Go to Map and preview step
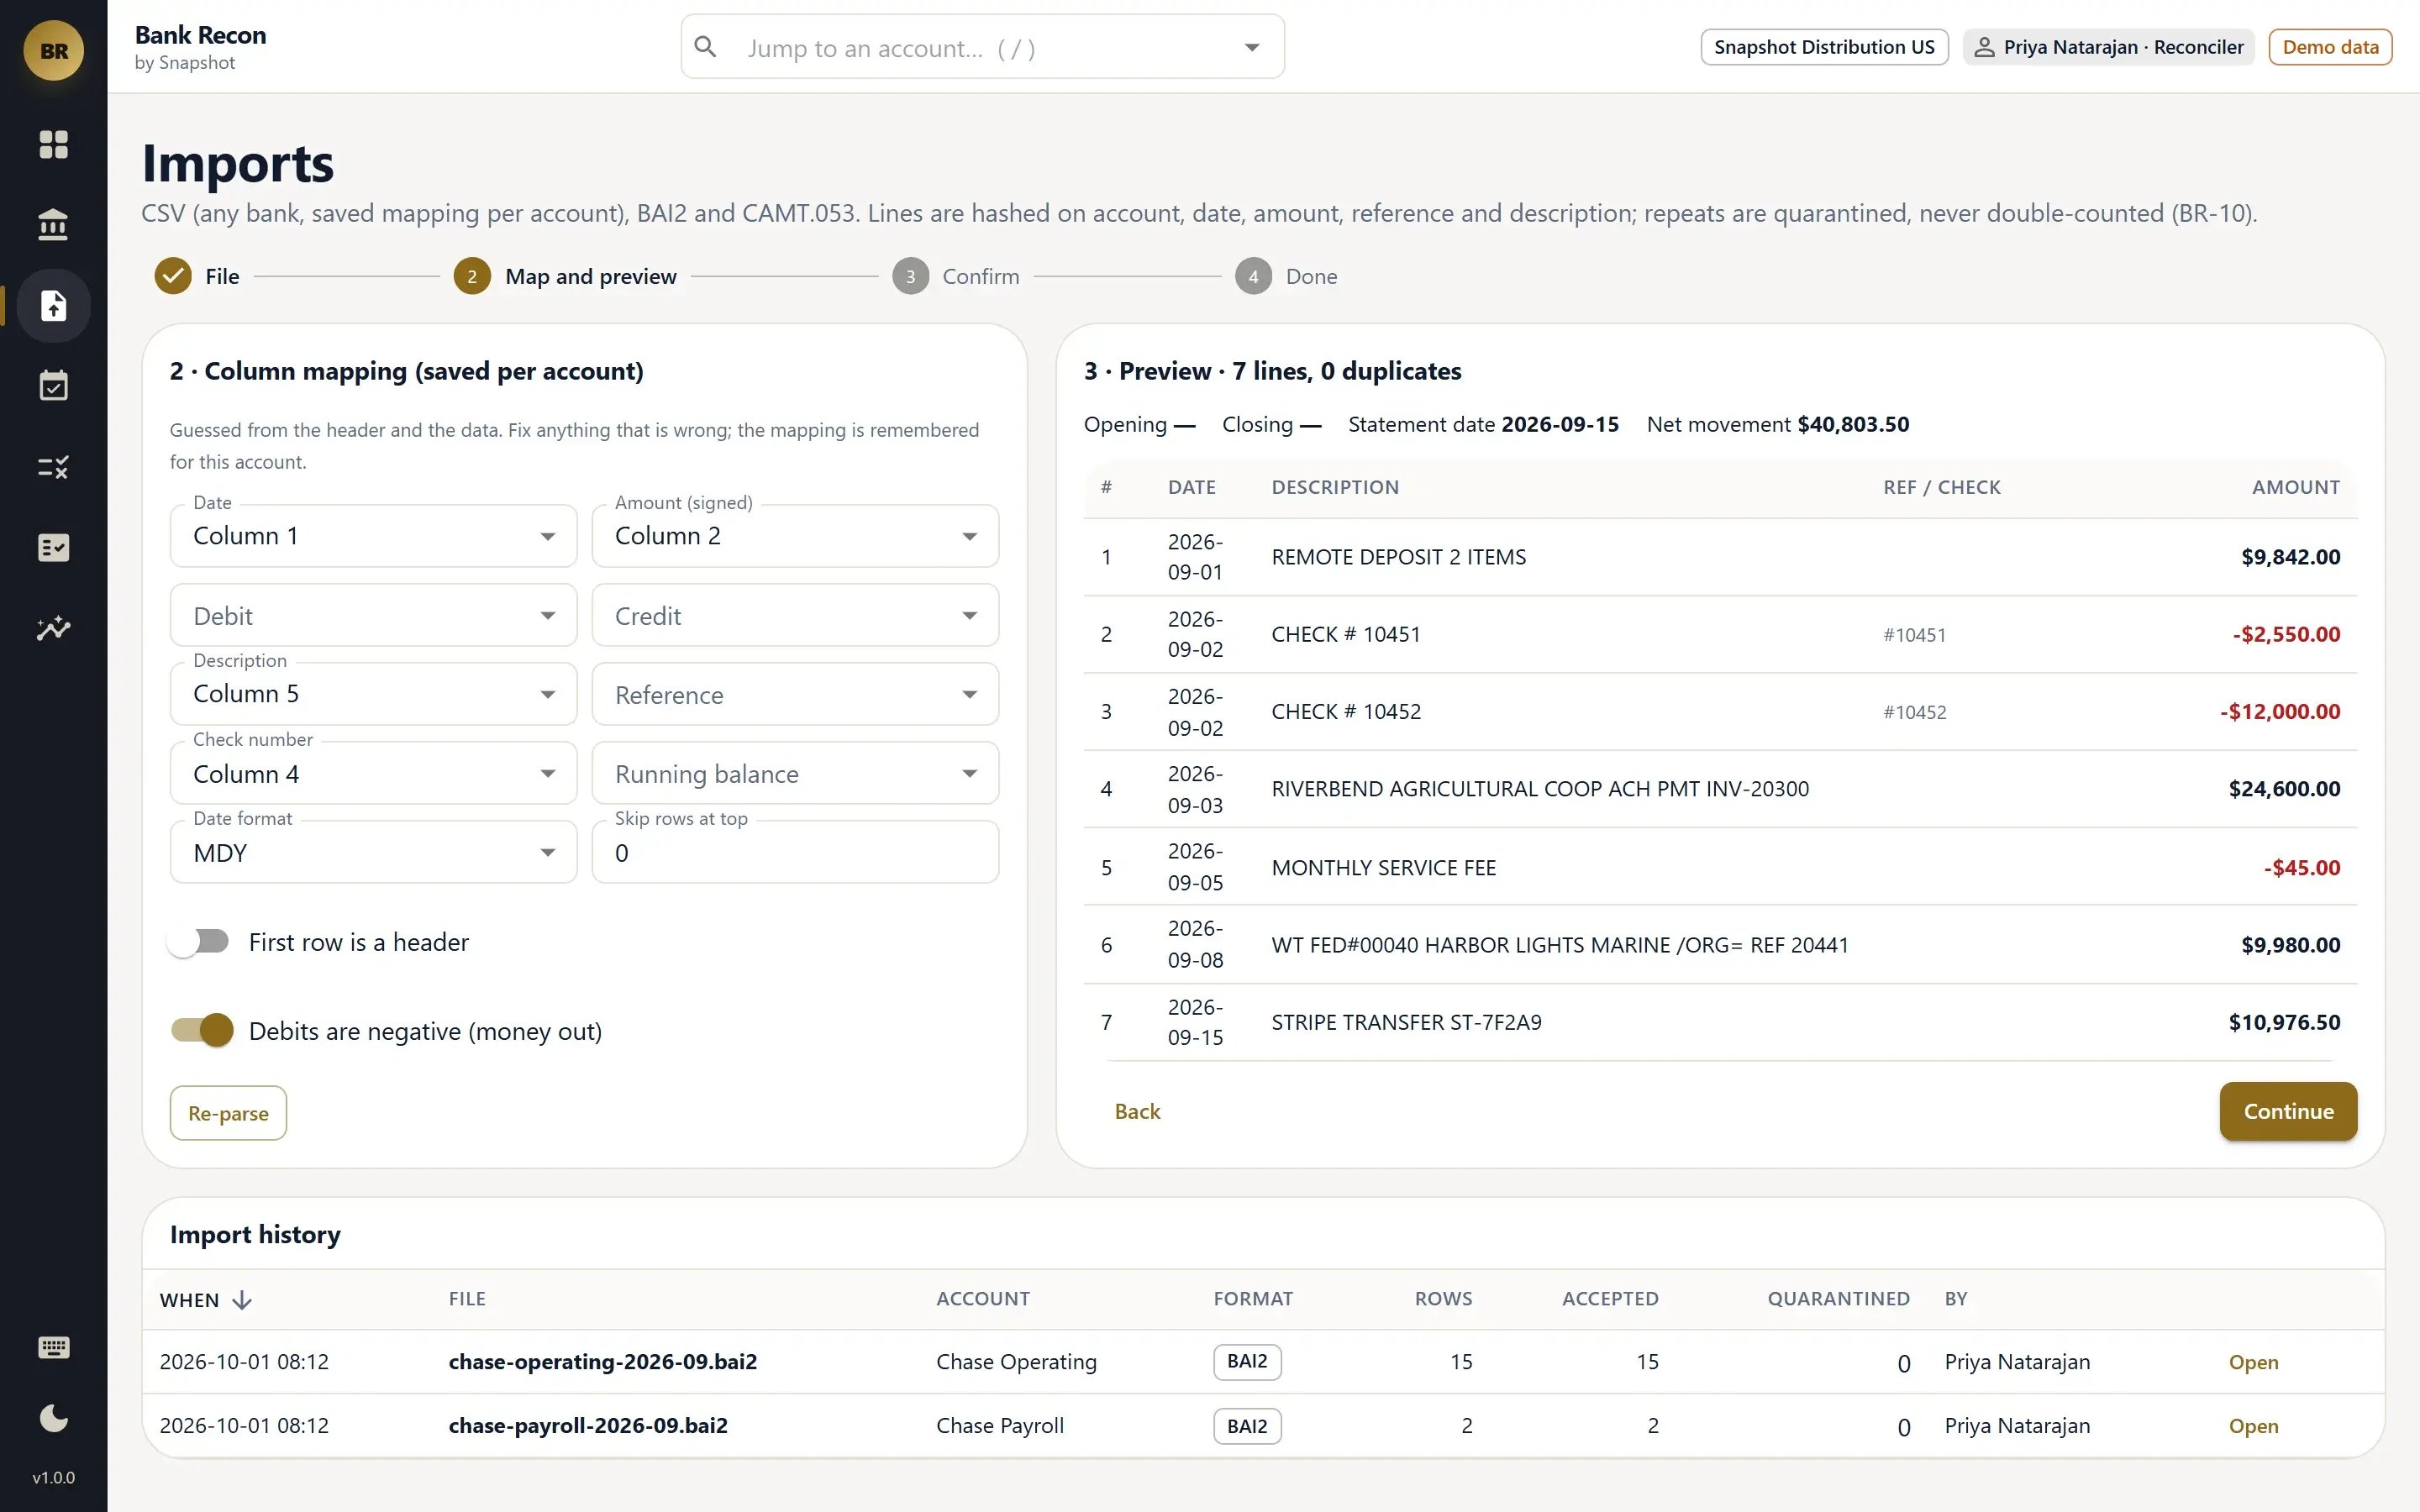The height and width of the screenshot is (1512, 2420). click(x=566, y=276)
